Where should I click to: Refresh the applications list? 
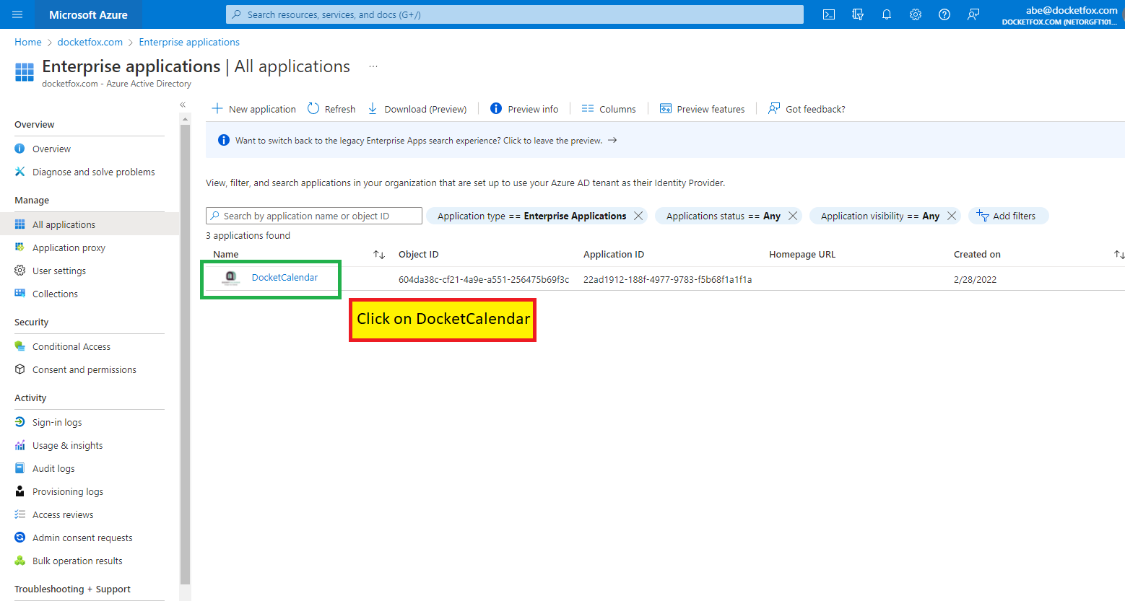tap(331, 108)
